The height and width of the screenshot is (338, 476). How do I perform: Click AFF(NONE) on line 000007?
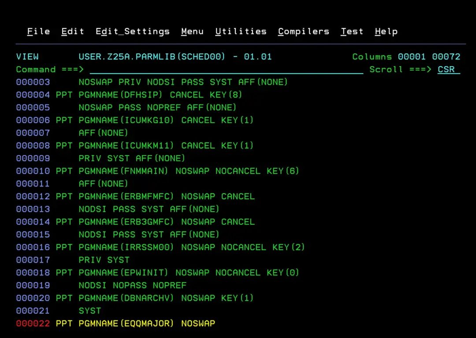pyautogui.click(x=103, y=133)
